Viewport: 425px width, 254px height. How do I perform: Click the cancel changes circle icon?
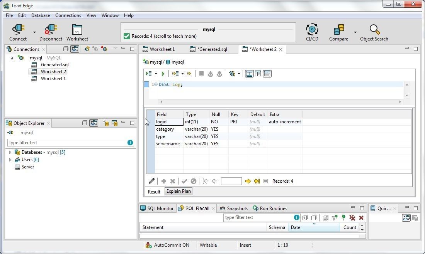(194, 181)
